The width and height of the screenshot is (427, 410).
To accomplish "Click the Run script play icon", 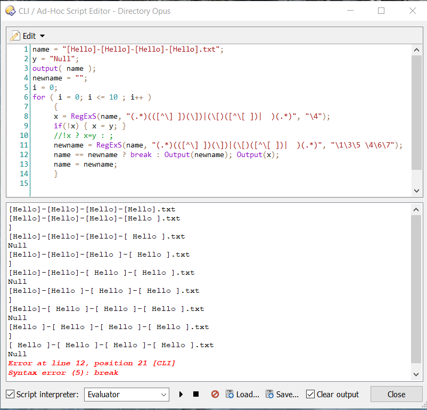I will point(181,395).
